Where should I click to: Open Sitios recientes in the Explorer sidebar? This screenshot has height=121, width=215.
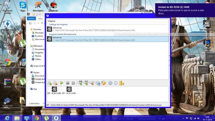[38, 39]
